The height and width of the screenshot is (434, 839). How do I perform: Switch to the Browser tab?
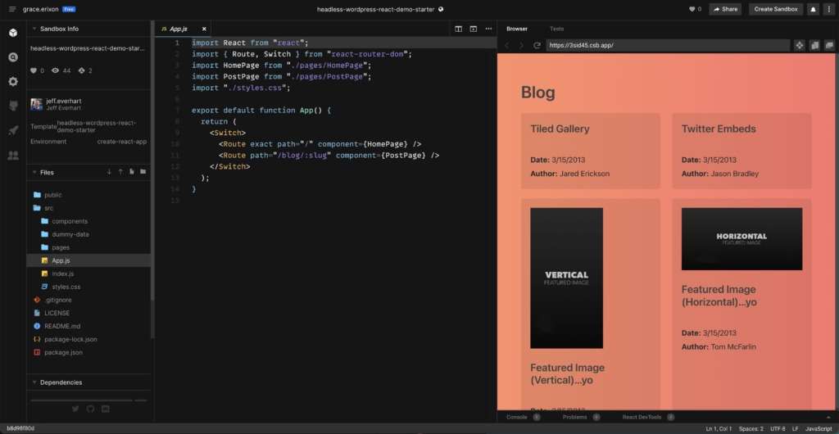[x=517, y=29]
